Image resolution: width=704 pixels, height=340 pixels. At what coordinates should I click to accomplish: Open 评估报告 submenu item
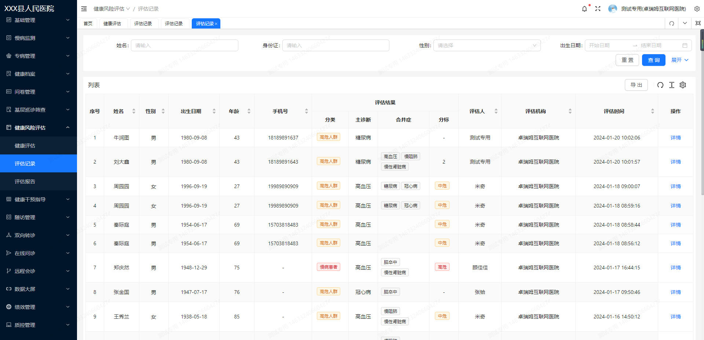(38, 182)
